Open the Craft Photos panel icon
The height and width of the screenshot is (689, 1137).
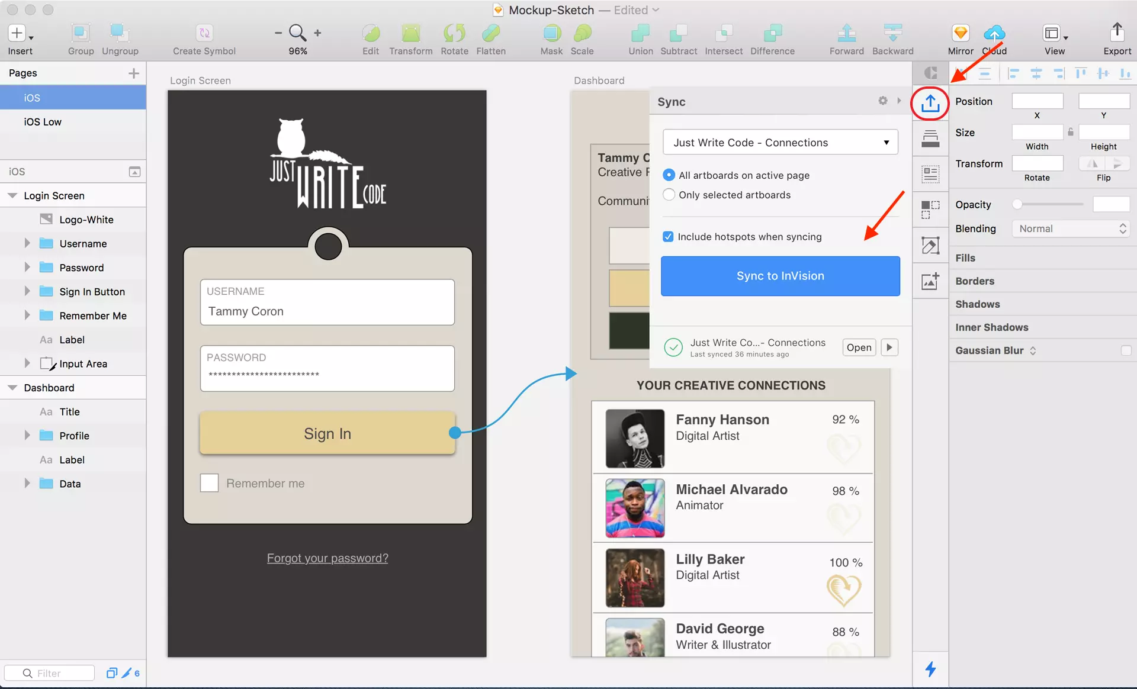coord(930,281)
